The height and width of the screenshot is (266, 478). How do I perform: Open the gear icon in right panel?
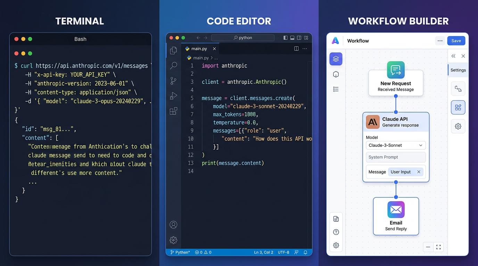coord(458,126)
